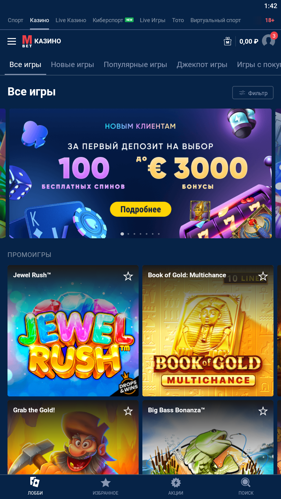Click the M BET casino logo

point(42,41)
